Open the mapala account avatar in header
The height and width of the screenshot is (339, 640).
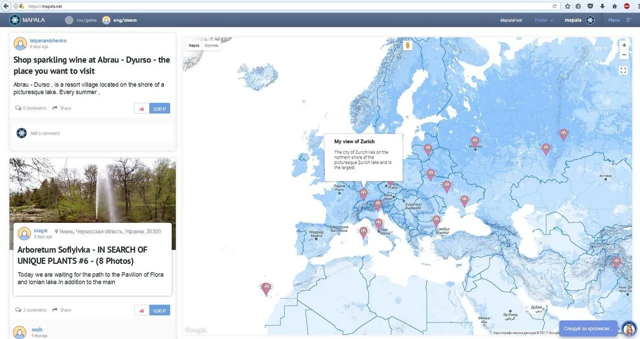(590, 20)
